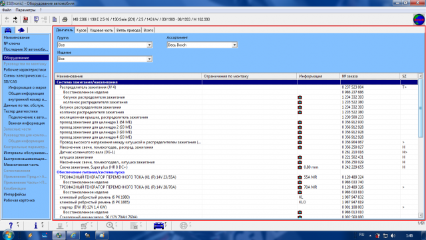Select the стартер (DW (R) 12V 1,4 KW) row

[236, 207]
